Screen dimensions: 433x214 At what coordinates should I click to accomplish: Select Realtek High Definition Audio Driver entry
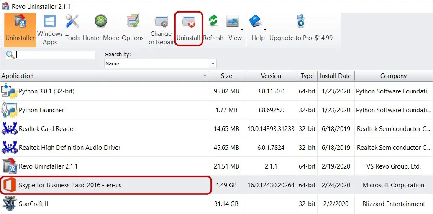coord(69,148)
